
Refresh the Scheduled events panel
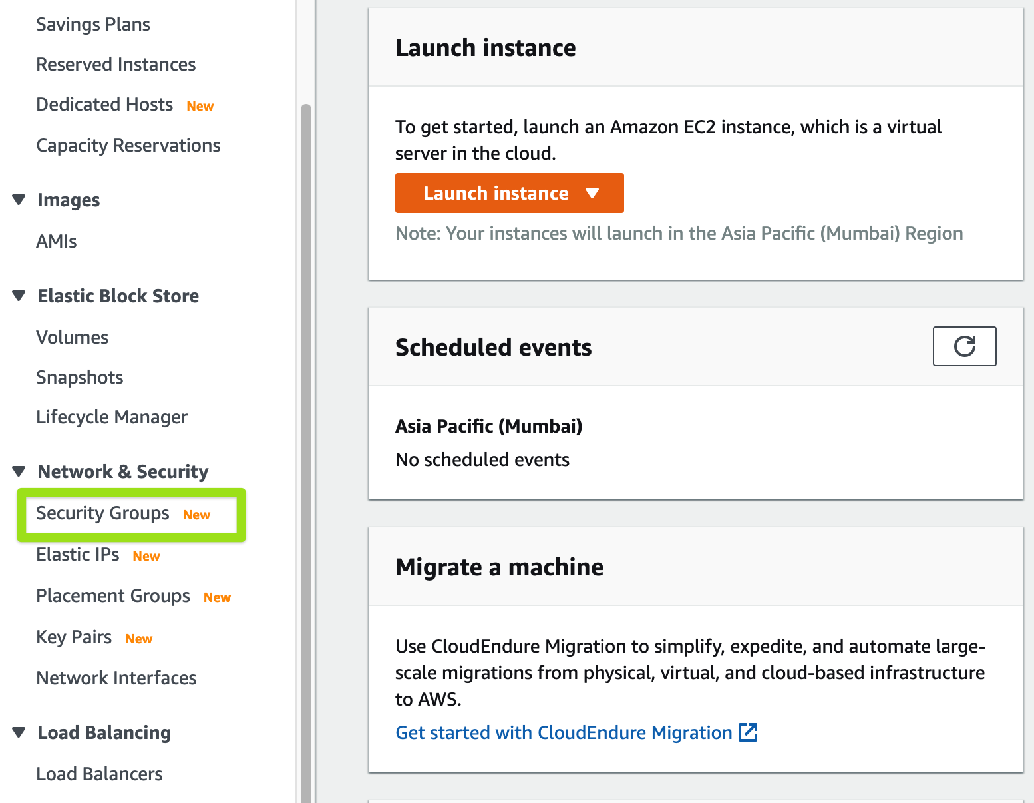tap(964, 346)
